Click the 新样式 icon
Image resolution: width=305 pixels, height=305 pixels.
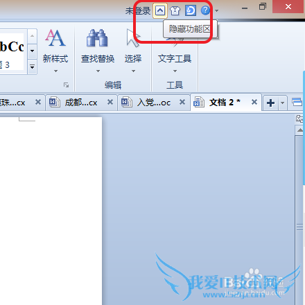pyautogui.click(x=55, y=37)
